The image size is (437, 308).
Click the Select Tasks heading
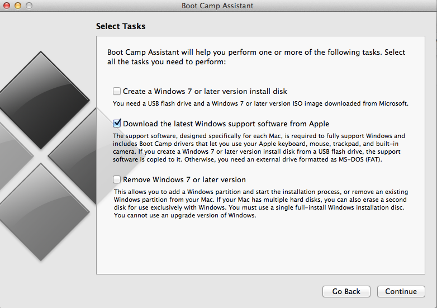click(121, 26)
